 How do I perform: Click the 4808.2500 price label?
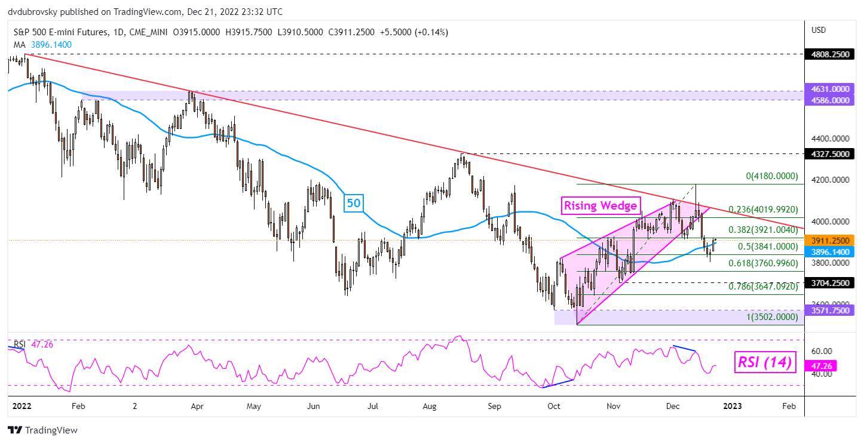(x=831, y=54)
